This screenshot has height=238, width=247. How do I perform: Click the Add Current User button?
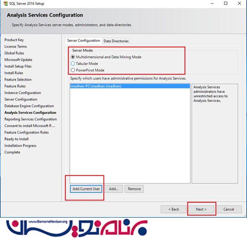click(x=86, y=189)
